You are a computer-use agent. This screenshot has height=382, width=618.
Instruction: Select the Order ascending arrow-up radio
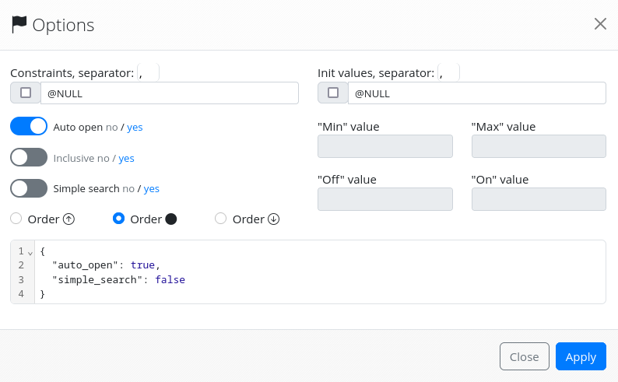coord(16,219)
